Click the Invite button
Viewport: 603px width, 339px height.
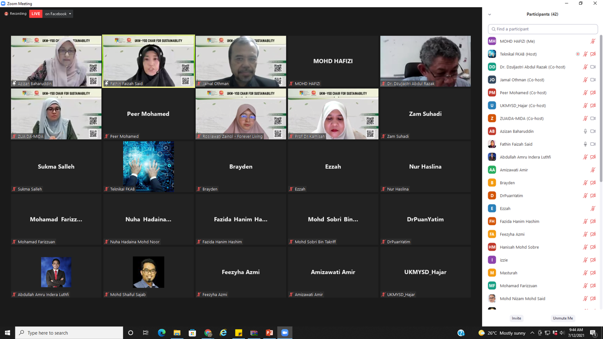516,318
